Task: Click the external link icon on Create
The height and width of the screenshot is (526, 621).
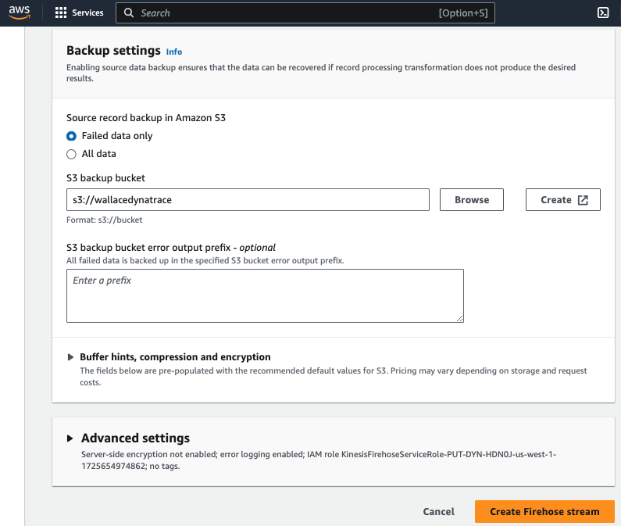Action: (583, 200)
